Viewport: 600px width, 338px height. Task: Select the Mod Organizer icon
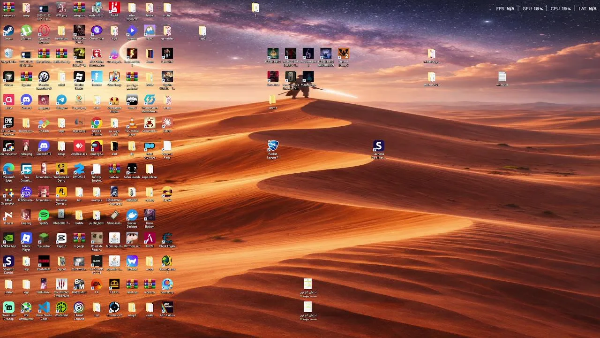point(150,149)
